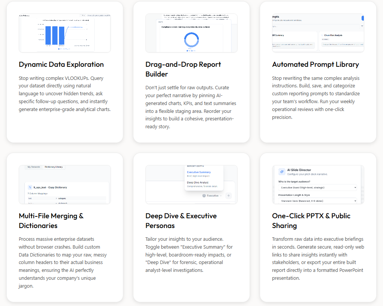Image resolution: width=383 pixels, height=306 pixels.
Task: Open the target audience dropdown
Action: (x=318, y=187)
